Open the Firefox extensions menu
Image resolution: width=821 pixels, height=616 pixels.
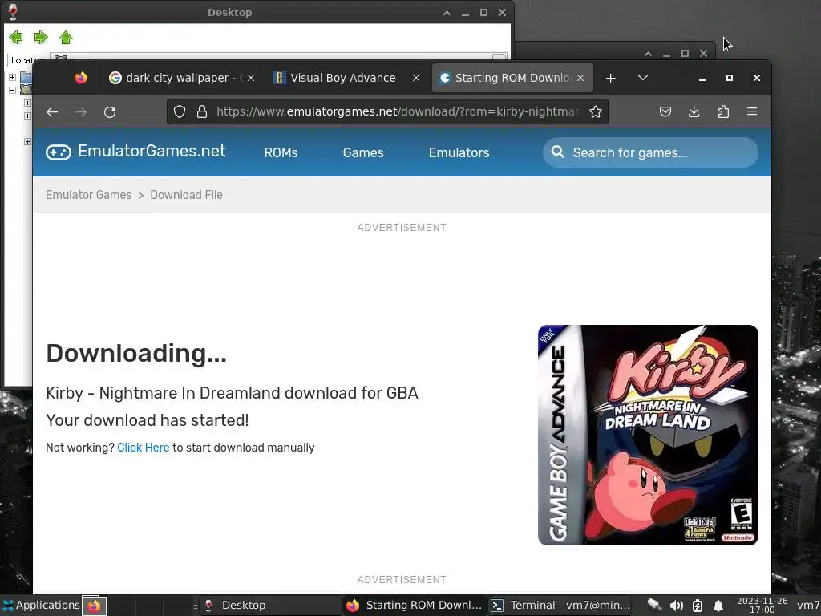pos(723,111)
